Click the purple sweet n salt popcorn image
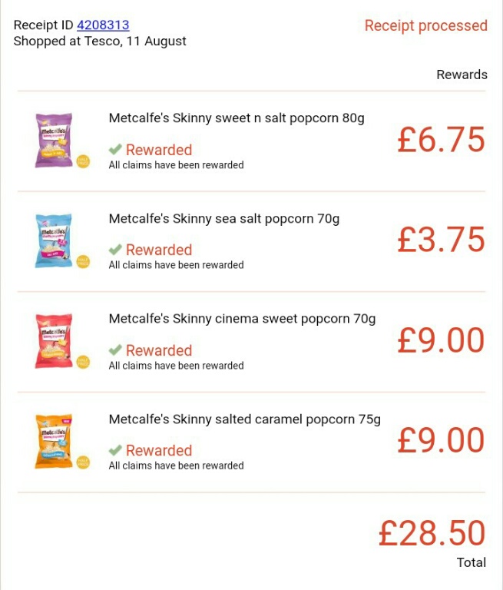This screenshot has width=503, height=590. pyautogui.click(x=54, y=140)
